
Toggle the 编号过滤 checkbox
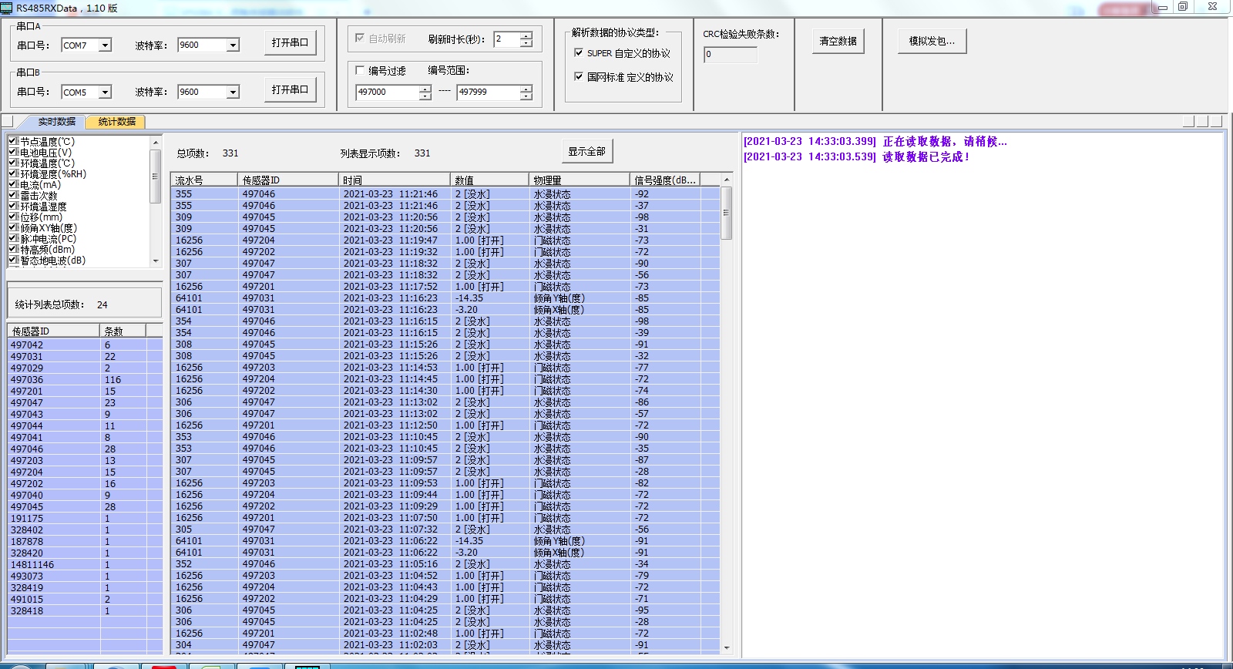(360, 70)
